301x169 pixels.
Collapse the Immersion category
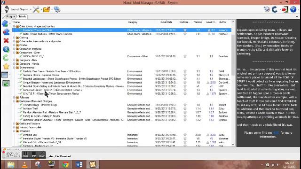pyautogui.click(x=14, y=131)
